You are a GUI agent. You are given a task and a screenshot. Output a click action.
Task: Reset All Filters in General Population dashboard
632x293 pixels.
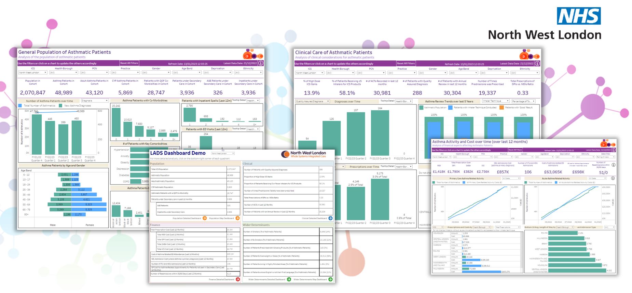129,63
